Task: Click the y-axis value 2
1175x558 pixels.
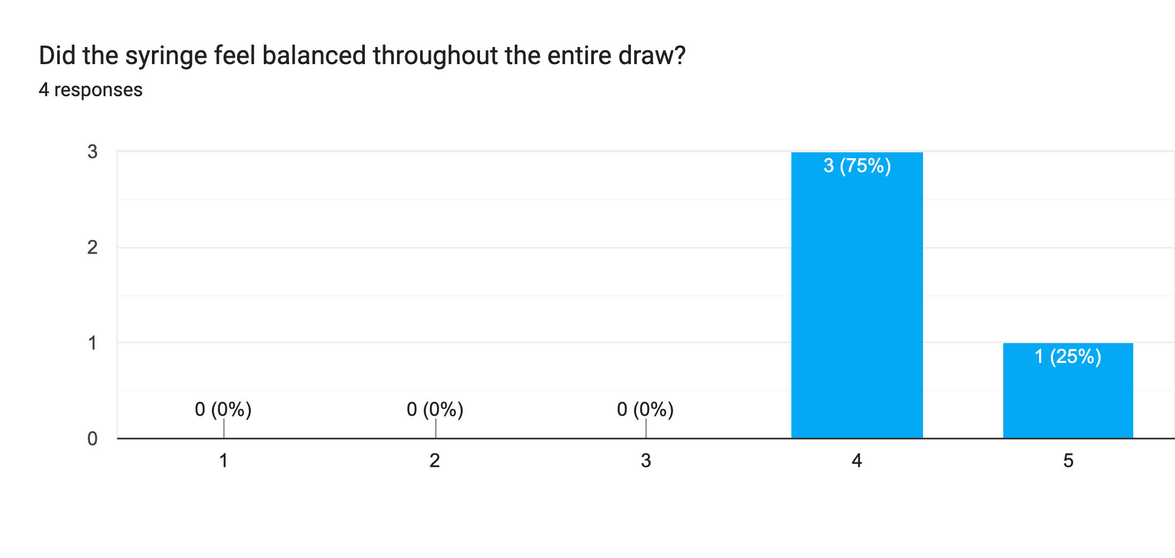Action: 93,247
